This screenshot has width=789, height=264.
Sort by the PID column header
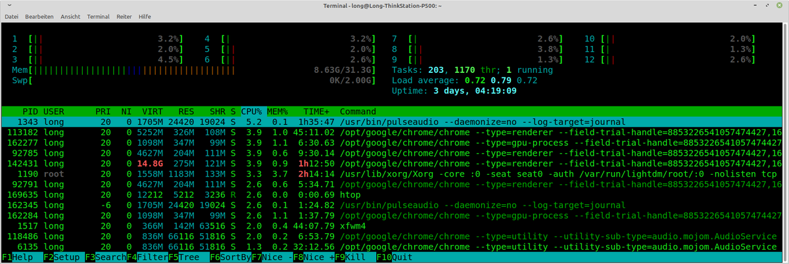point(30,112)
